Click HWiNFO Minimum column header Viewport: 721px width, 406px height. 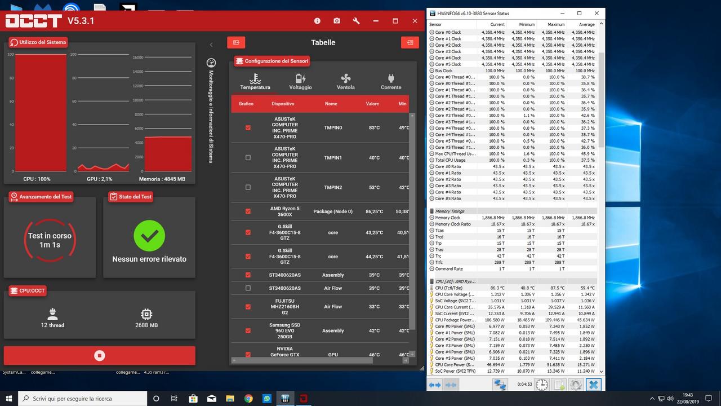[521, 24]
